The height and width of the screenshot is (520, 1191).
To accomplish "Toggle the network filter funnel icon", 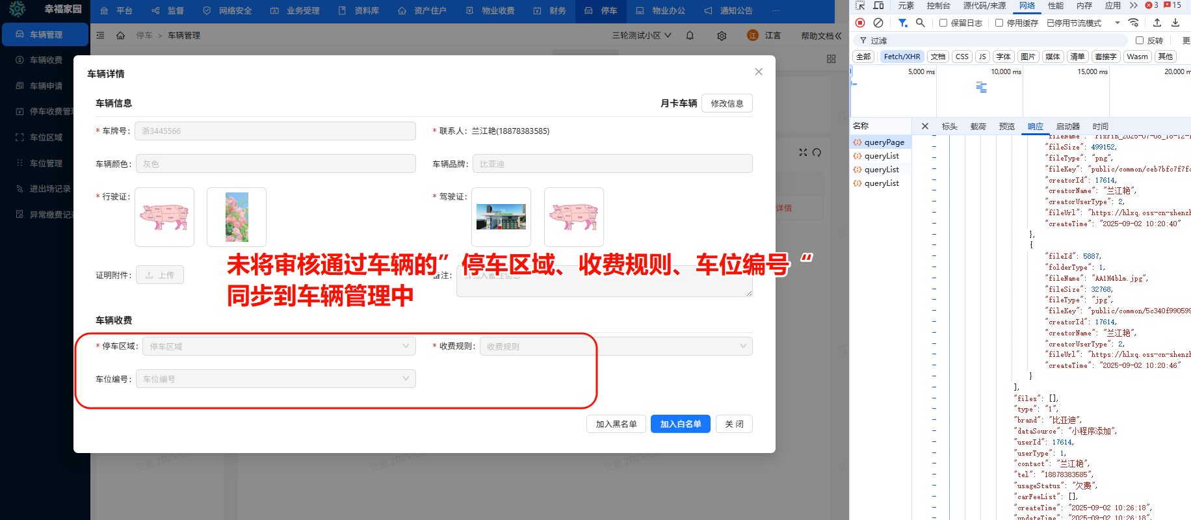I will tap(903, 23).
